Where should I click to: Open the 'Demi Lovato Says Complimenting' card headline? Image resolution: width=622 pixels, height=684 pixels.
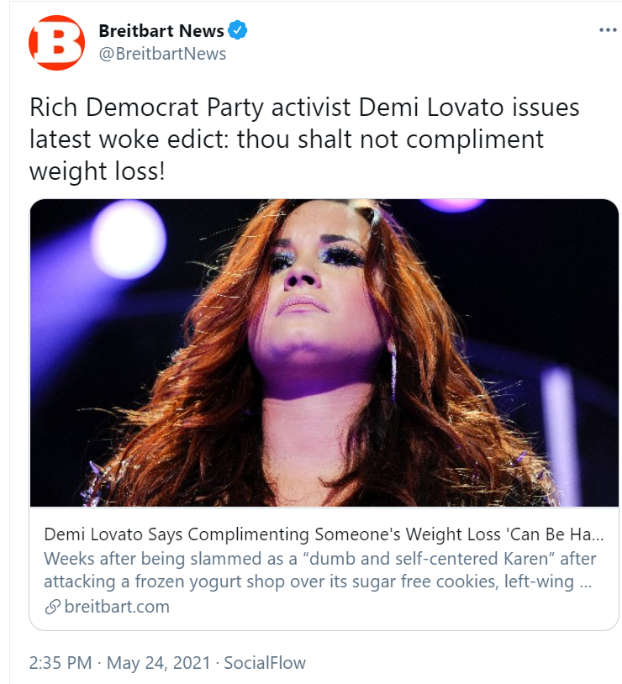point(324,534)
